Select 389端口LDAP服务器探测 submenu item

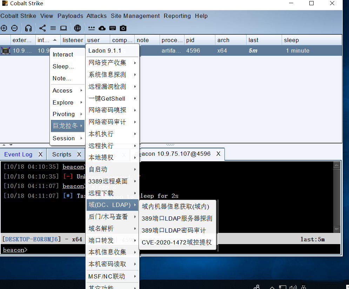tap(177, 219)
